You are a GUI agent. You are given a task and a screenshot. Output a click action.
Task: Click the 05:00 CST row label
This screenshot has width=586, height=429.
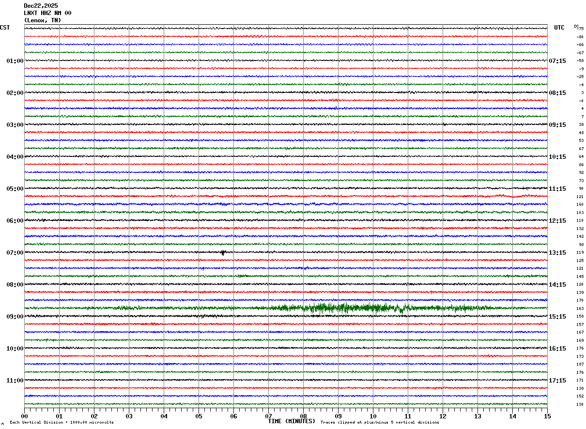coord(15,189)
